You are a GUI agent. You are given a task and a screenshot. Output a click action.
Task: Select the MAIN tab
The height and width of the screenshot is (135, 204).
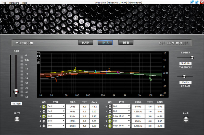point(85,43)
